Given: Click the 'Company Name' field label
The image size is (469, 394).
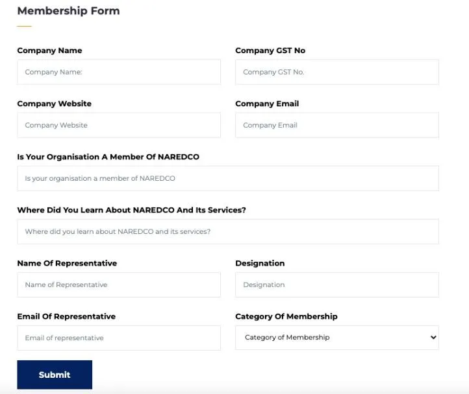Looking at the screenshot, I should click(49, 51).
